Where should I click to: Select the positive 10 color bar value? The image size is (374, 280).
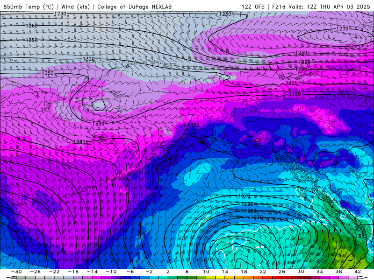pos(206,272)
